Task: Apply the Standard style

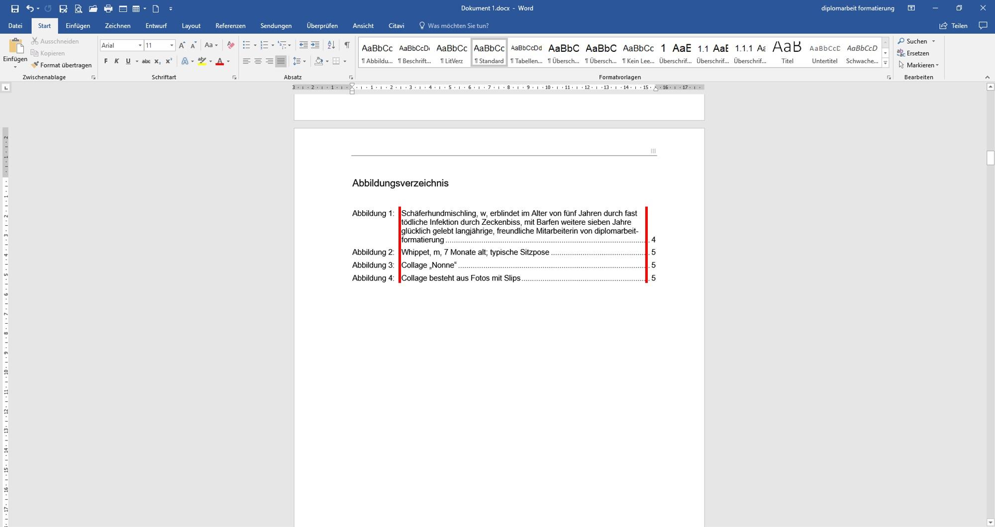Action: coord(489,52)
